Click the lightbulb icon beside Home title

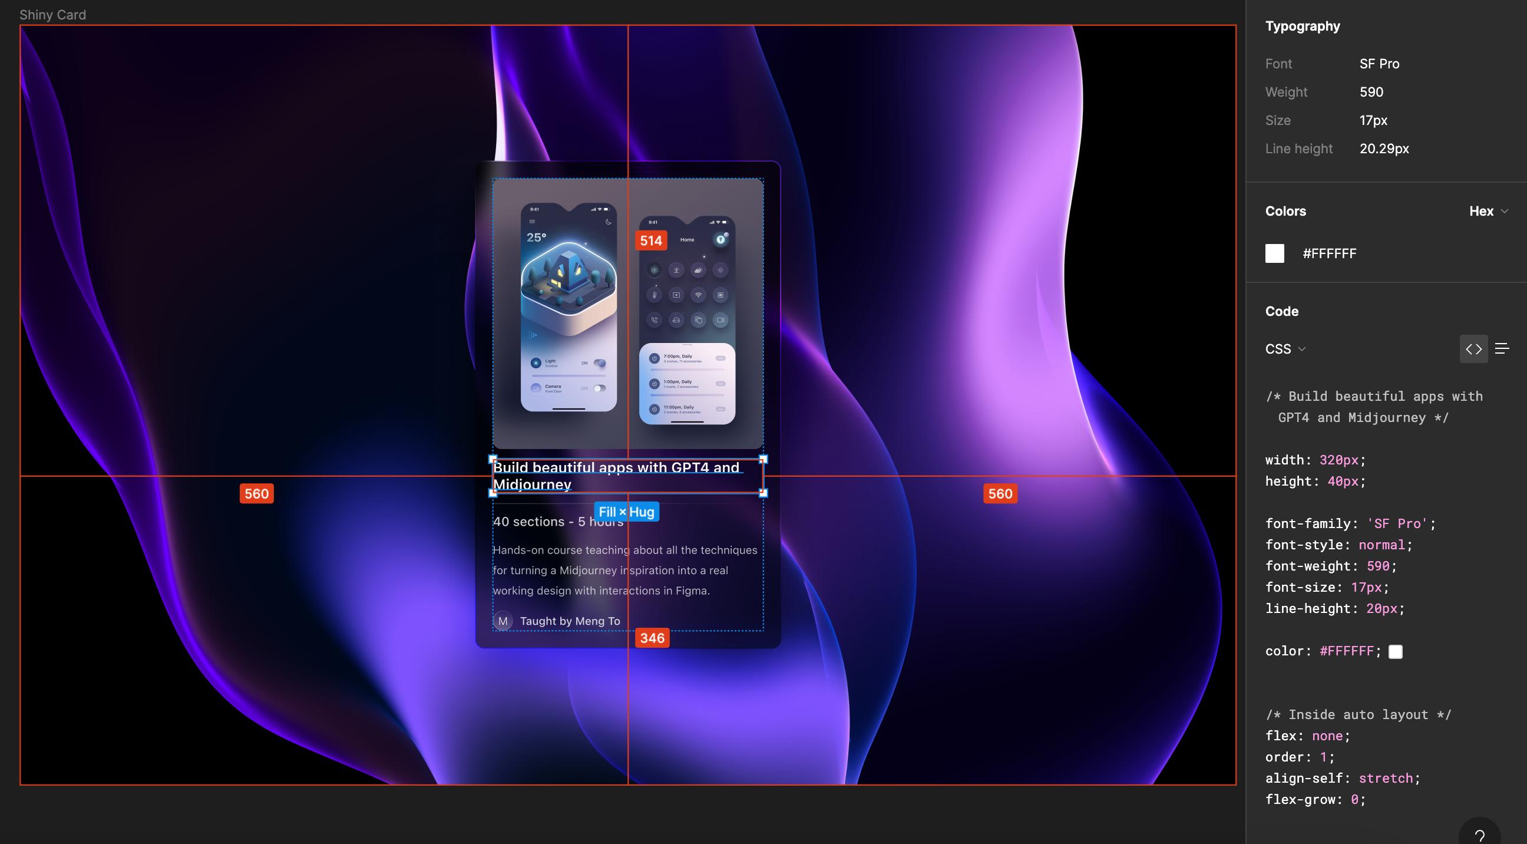pos(720,240)
